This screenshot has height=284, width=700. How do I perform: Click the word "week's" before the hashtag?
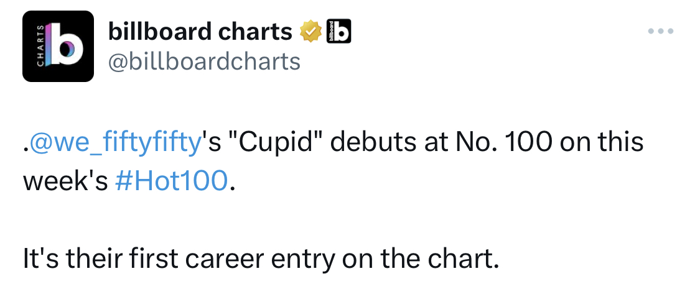65,180
